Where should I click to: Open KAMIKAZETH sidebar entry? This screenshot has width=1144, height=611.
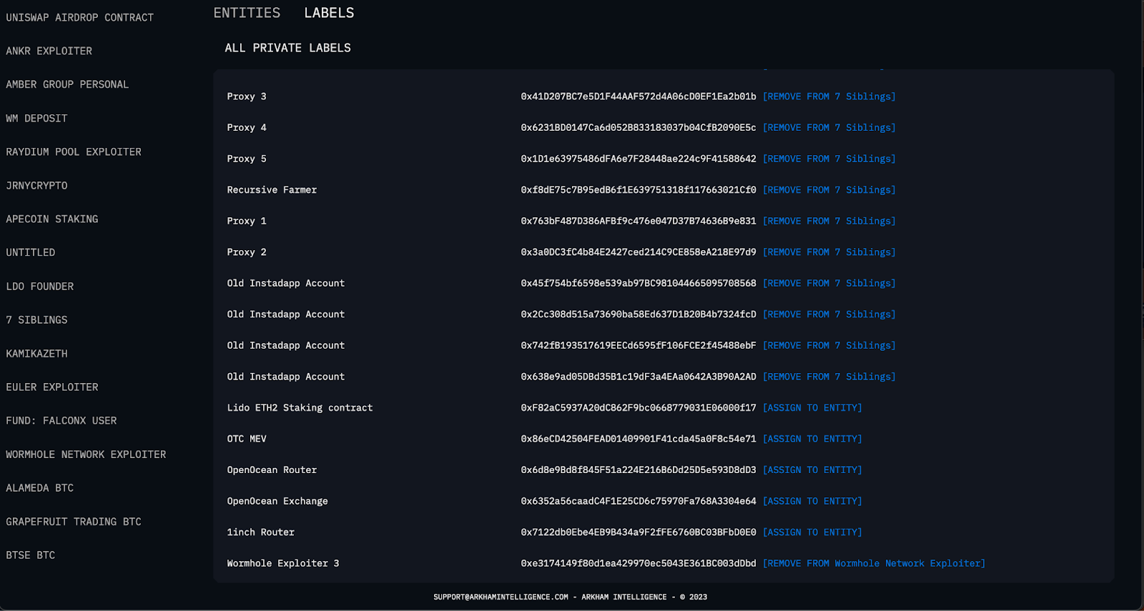point(36,353)
